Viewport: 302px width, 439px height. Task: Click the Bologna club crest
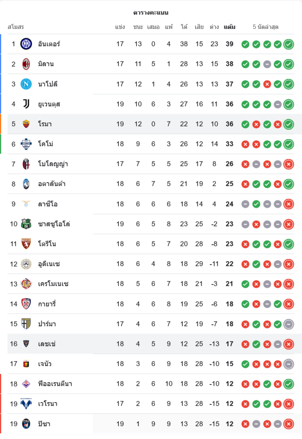pyautogui.click(x=26, y=164)
